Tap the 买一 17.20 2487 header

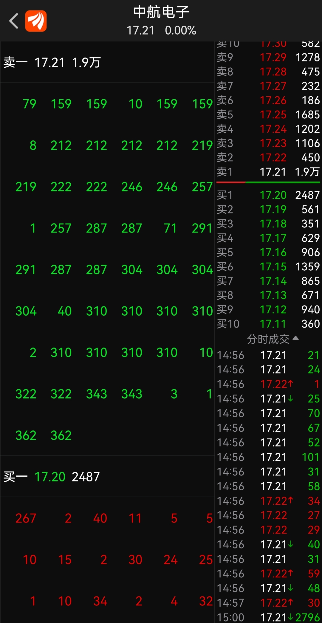click(x=107, y=476)
